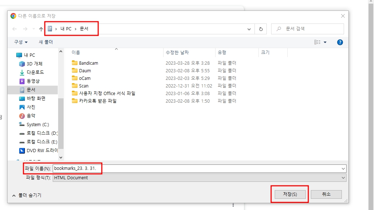Click the 문서 검색 search field

pyautogui.click(x=308, y=29)
